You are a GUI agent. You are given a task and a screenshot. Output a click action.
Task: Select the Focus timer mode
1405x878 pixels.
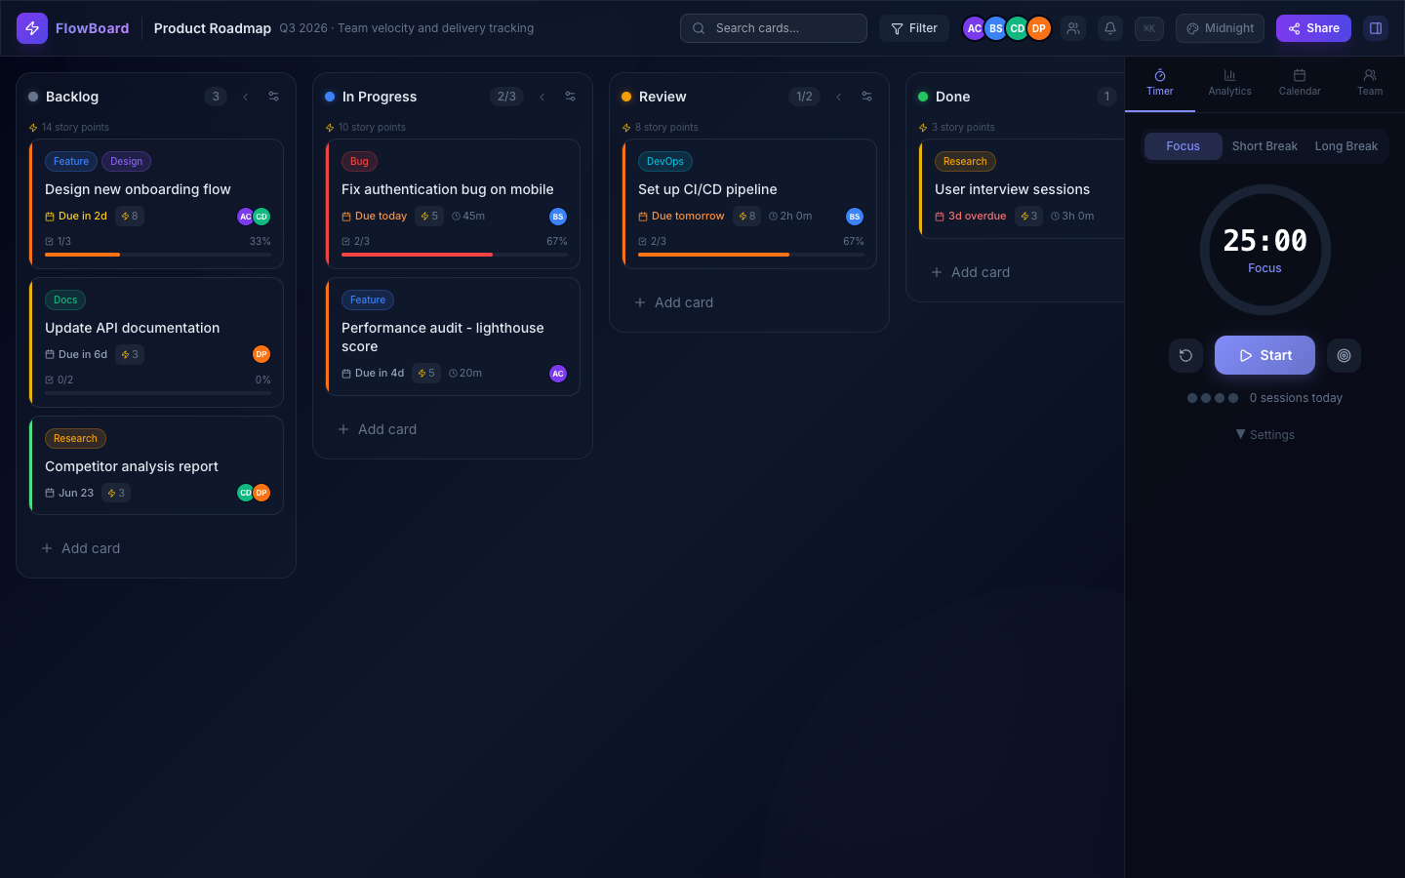click(1183, 146)
